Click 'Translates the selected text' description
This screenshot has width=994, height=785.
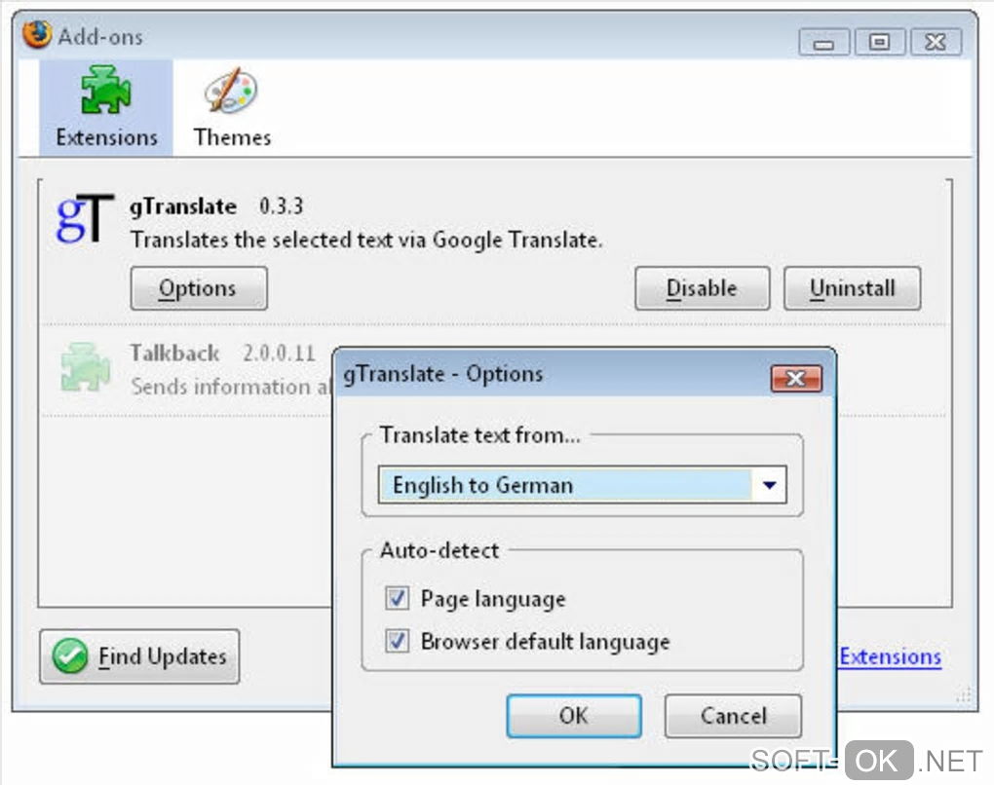(x=366, y=241)
